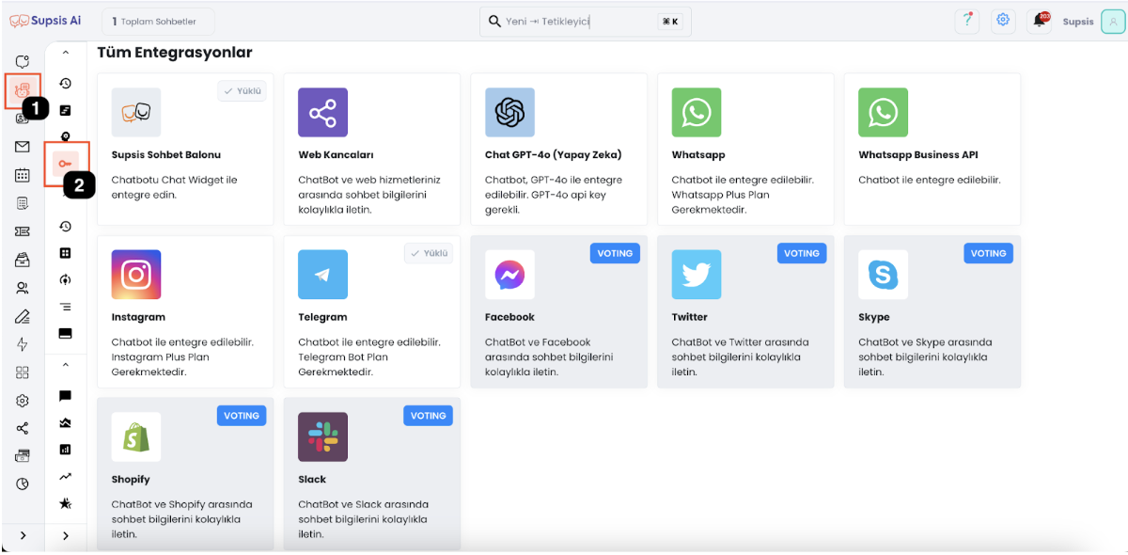This screenshot has height=555, width=1128.
Task: Click the Supsis account name
Action: point(1078,22)
